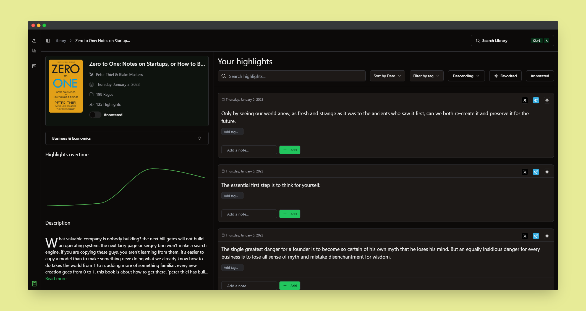Click the magnifier icon in Search highlights
Image resolution: width=586 pixels, height=311 pixels.
click(224, 76)
